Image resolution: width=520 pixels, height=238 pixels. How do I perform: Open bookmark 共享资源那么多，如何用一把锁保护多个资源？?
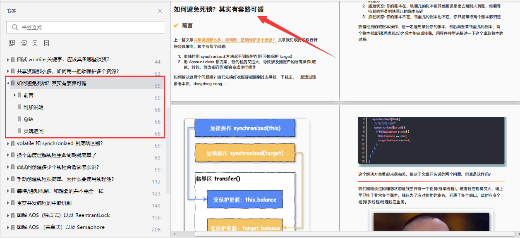(68, 71)
